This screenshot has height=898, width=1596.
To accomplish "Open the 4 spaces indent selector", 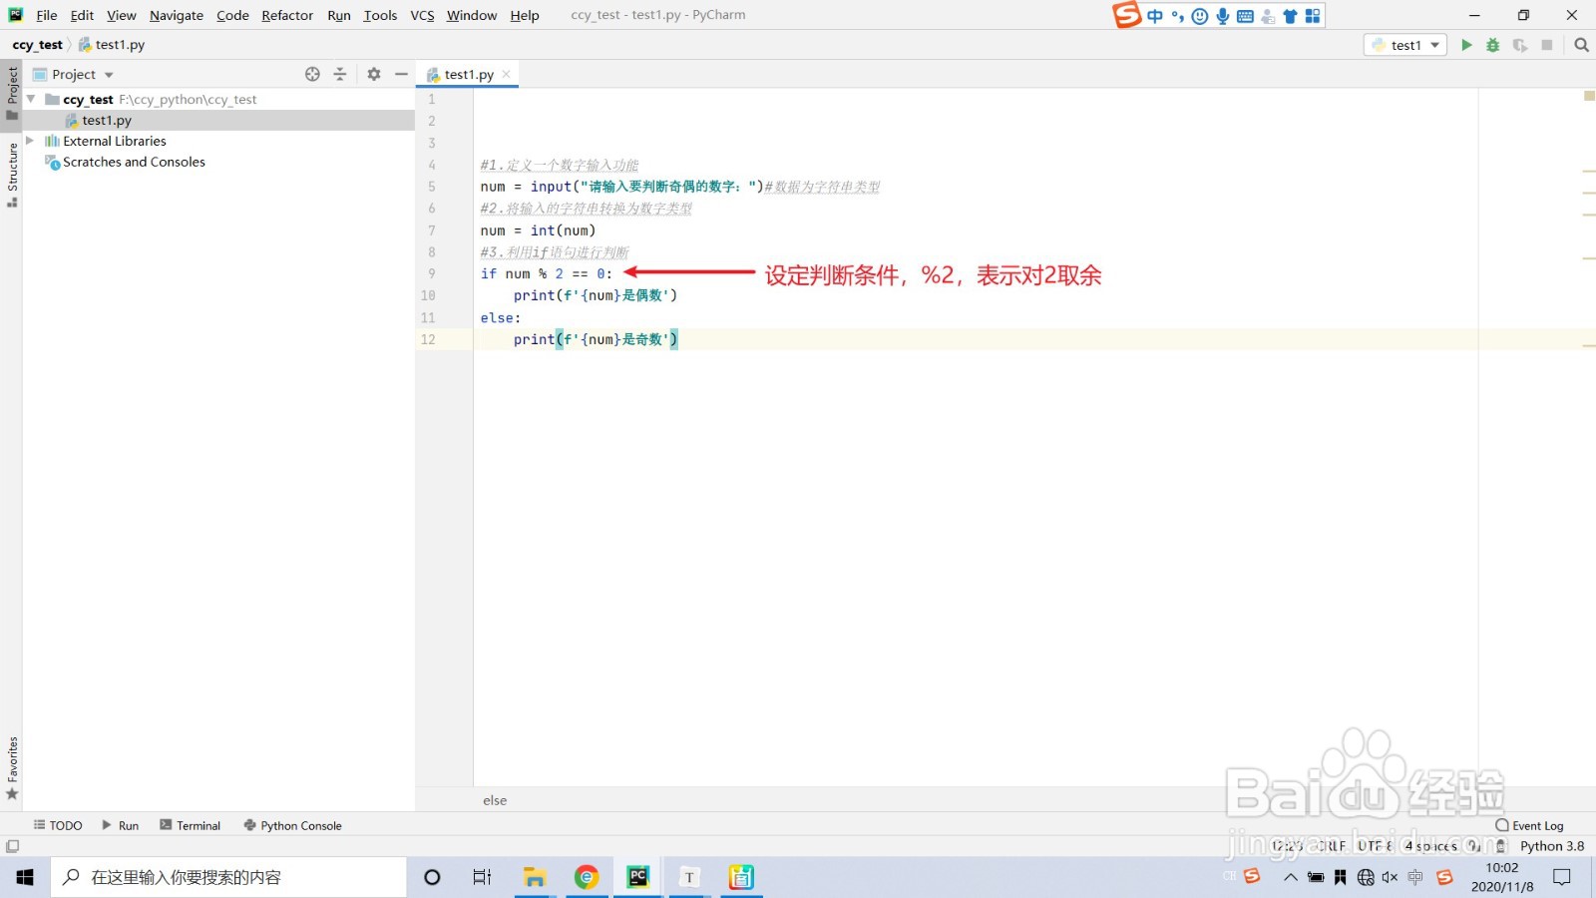I will [x=1431, y=846].
